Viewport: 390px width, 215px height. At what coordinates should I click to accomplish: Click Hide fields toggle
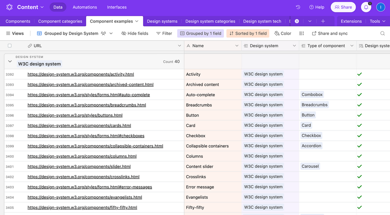135,34
